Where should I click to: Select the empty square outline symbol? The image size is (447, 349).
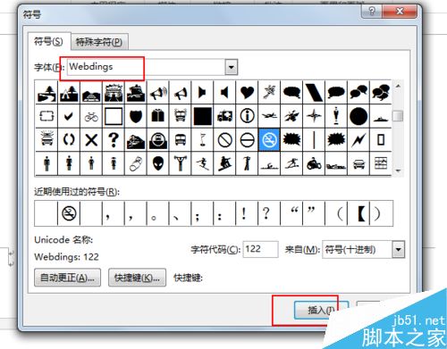(x=114, y=116)
